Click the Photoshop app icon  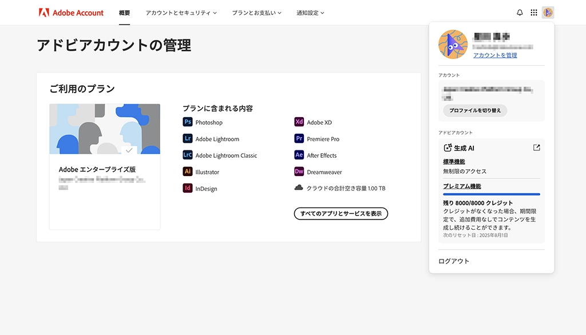pos(188,122)
